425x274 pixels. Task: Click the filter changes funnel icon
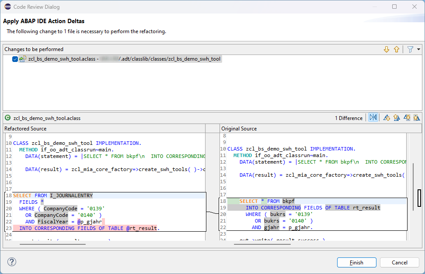pyautogui.click(x=411, y=49)
